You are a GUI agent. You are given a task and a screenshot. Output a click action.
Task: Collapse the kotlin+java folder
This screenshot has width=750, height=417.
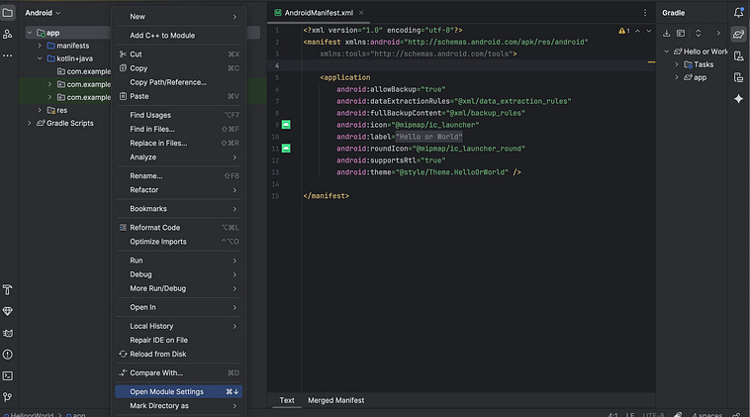point(40,58)
